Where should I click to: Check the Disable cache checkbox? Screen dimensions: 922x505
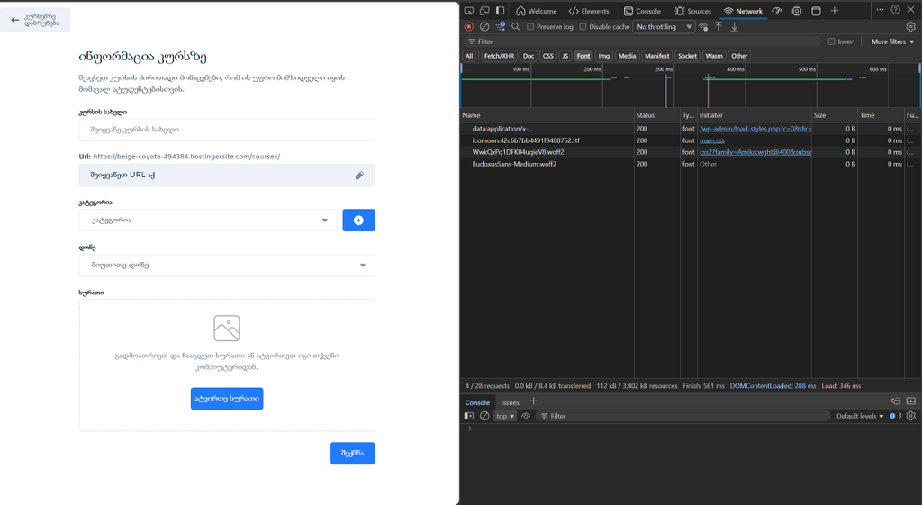click(583, 27)
